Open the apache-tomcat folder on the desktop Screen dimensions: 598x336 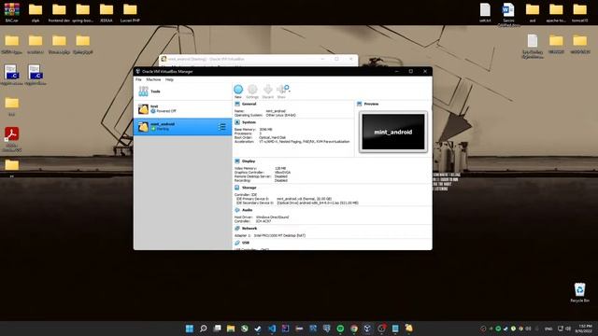click(556, 12)
